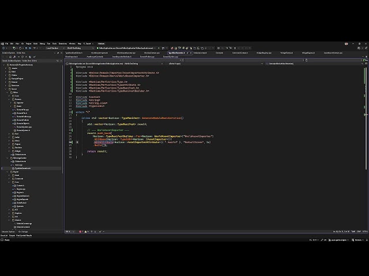Open the Error List tab at bottom
Image resolution: width=369 pixels, height=276 pixels.
pos(4,235)
